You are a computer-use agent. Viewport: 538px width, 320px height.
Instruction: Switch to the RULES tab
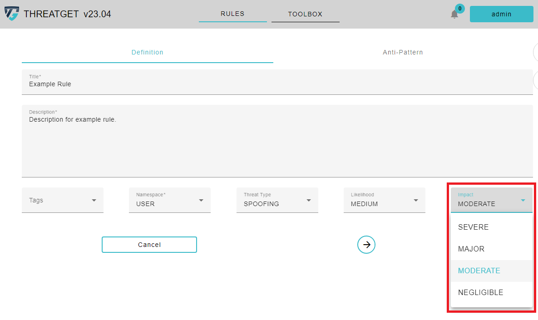click(x=232, y=14)
